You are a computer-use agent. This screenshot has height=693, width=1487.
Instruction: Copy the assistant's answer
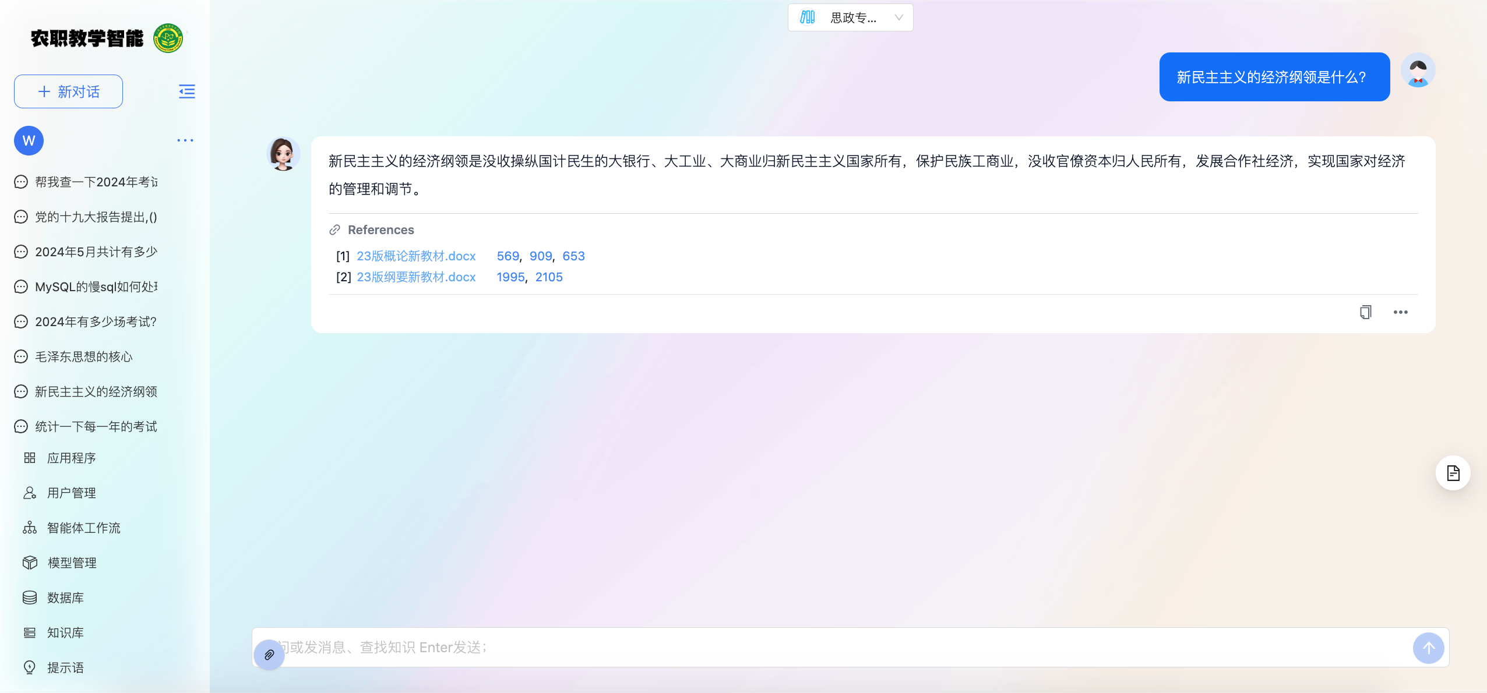pos(1365,312)
